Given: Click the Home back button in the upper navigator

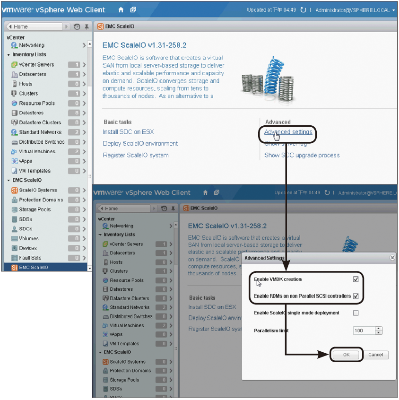Looking at the screenshot, I should click(x=35, y=26).
